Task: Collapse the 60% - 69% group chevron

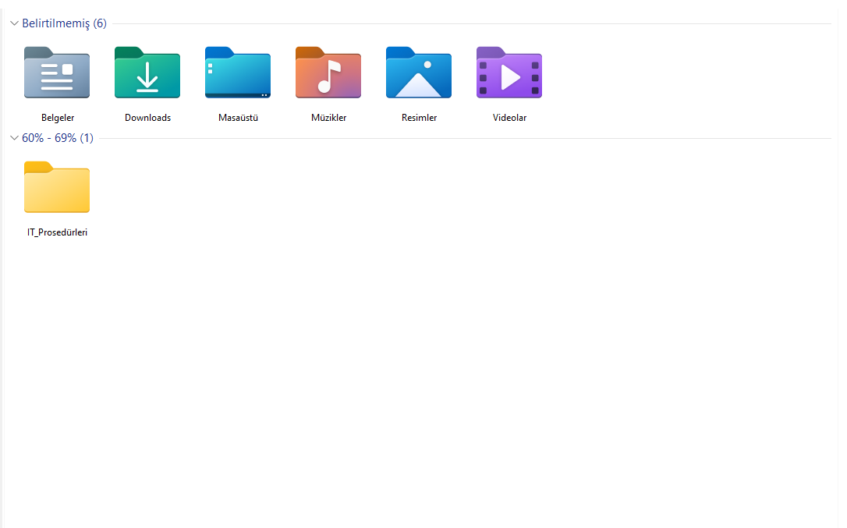Action: [15, 138]
